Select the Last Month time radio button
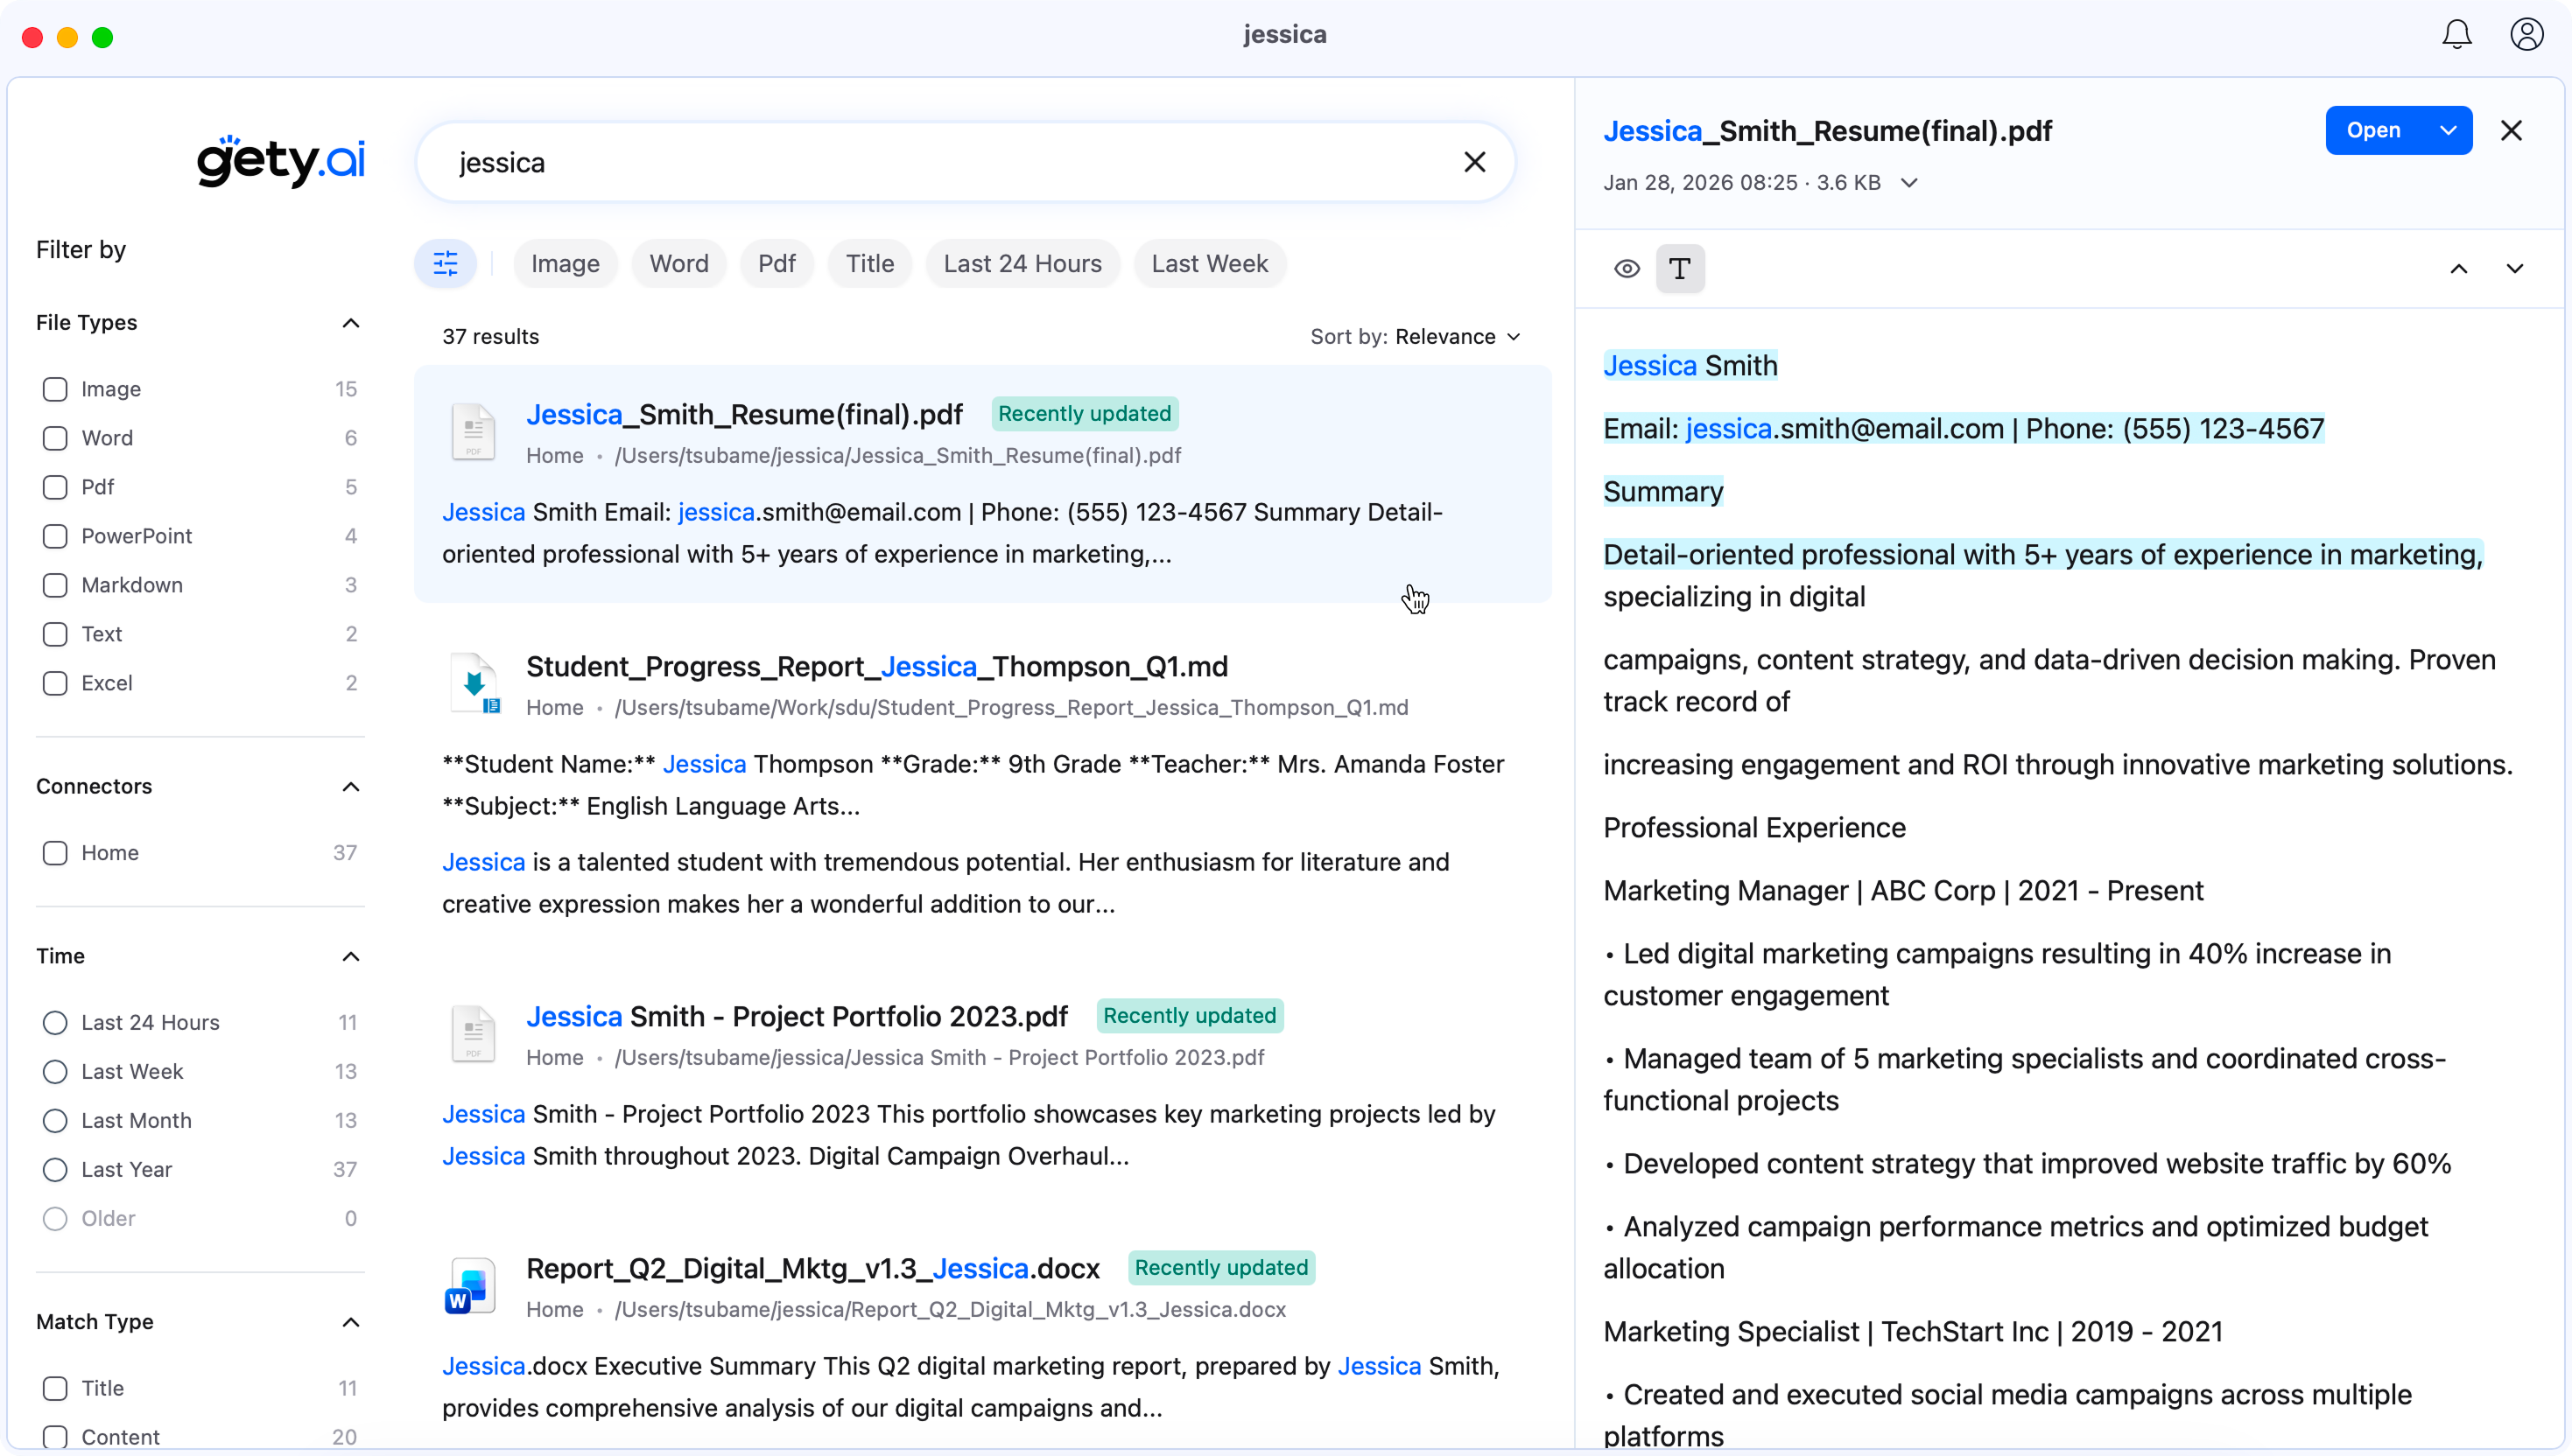The width and height of the screenshot is (2572, 1456). pyautogui.click(x=55, y=1121)
